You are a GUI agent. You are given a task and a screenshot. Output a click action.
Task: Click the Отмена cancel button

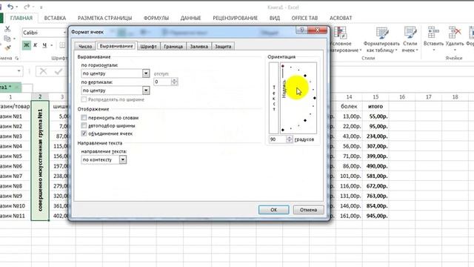[x=308, y=209]
